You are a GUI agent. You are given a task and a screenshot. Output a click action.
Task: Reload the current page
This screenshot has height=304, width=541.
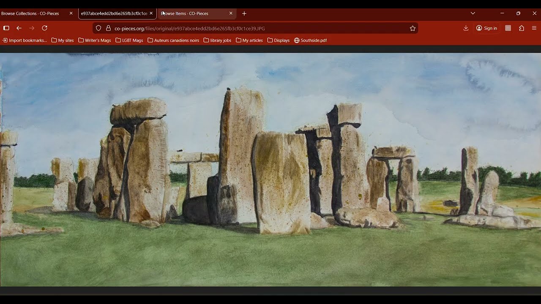click(x=44, y=28)
